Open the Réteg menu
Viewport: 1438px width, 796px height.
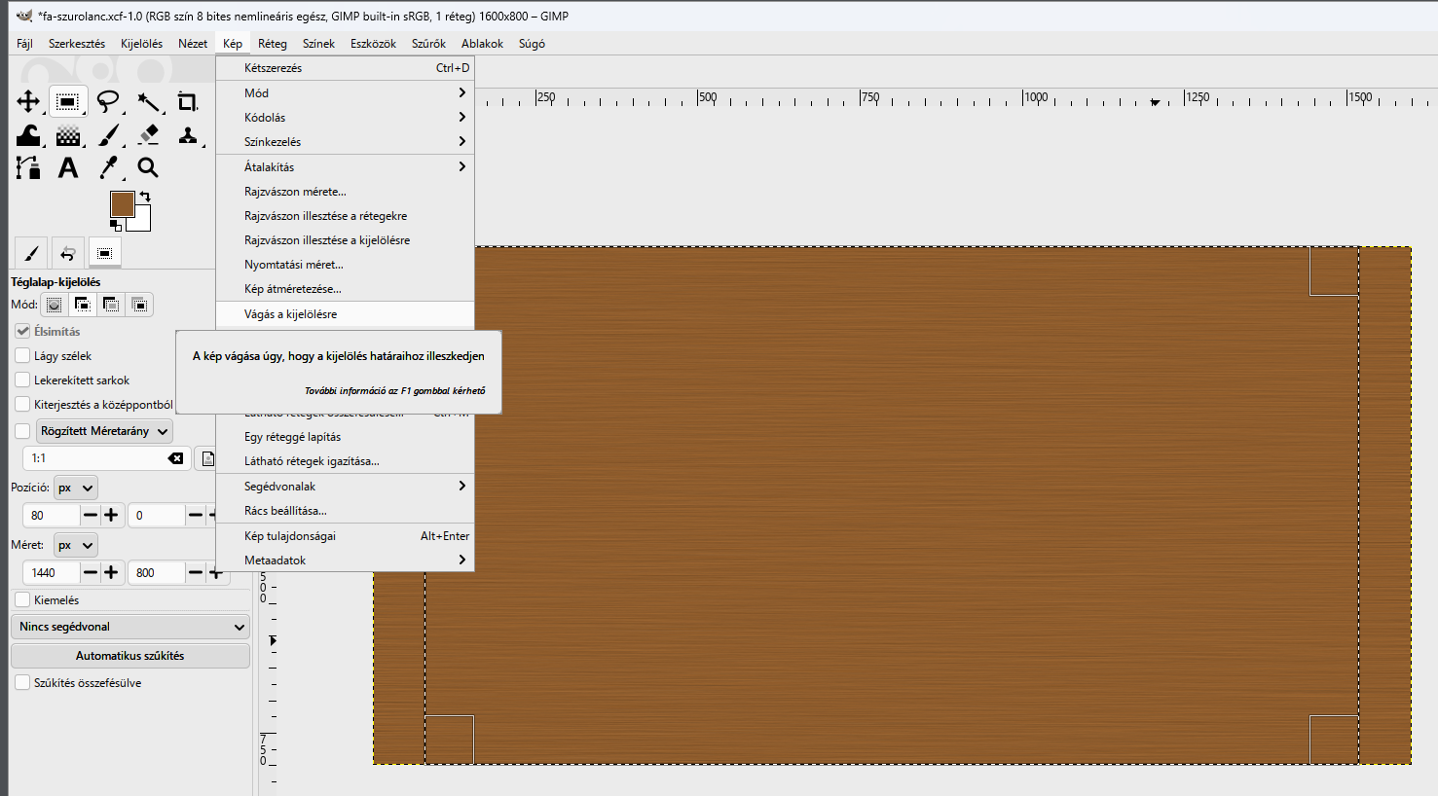click(x=273, y=44)
